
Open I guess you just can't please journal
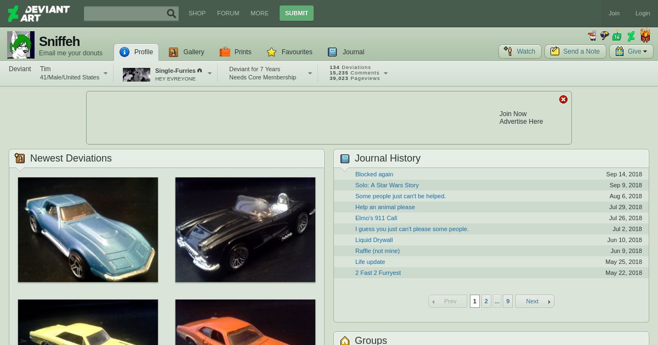(412, 229)
